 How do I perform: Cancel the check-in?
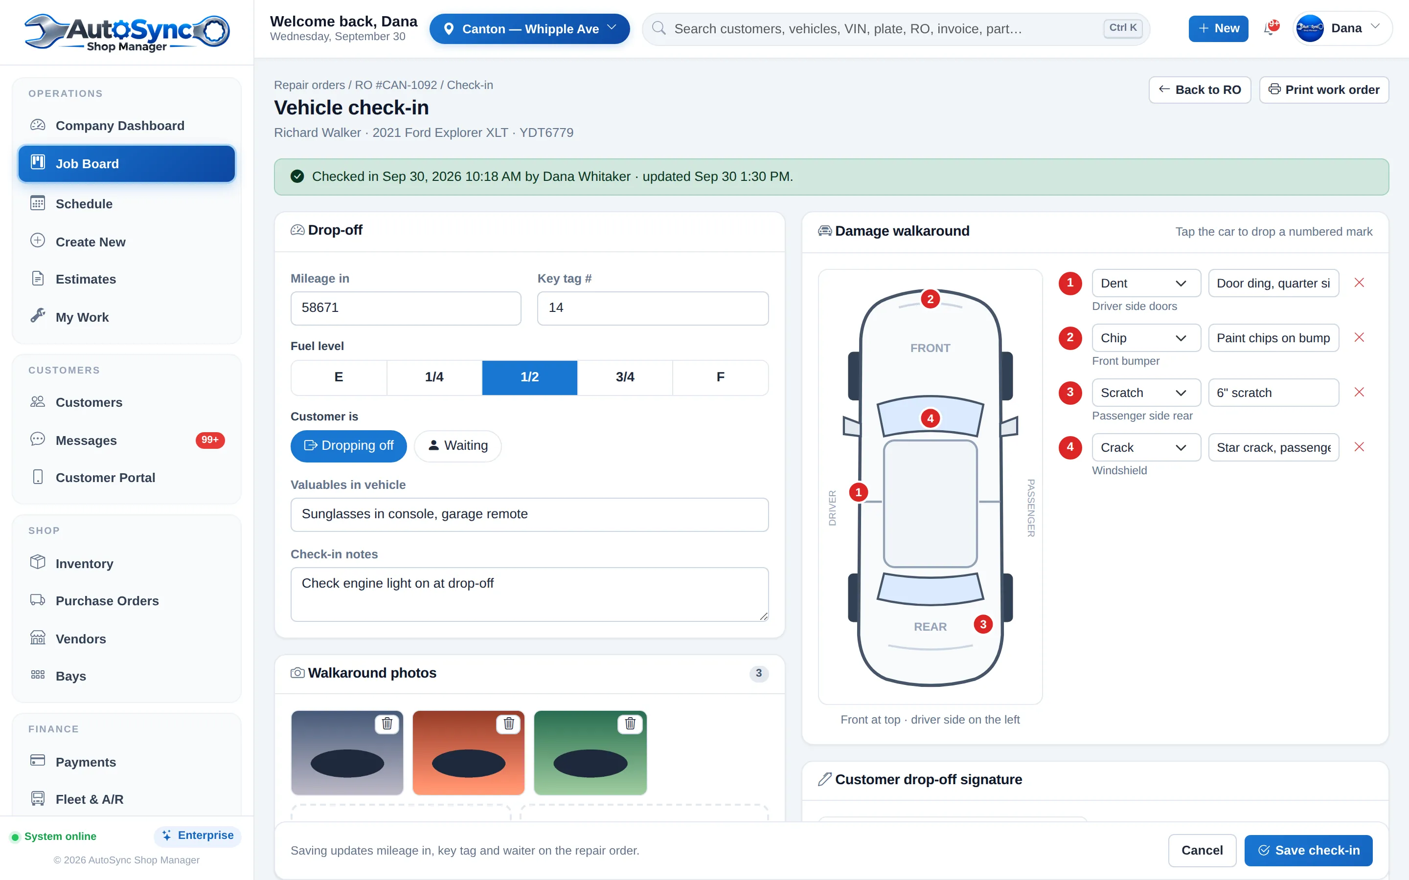click(1202, 850)
